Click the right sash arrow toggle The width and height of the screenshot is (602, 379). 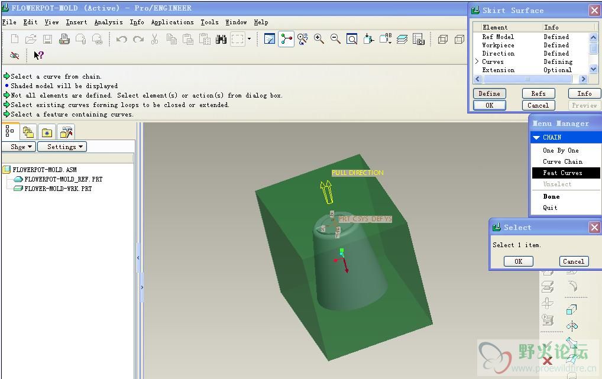[142, 287]
